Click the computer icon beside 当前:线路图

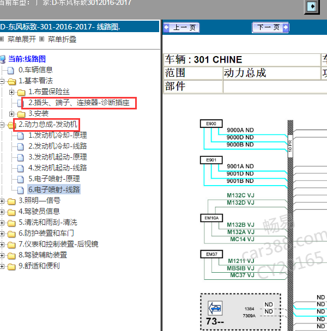[3, 59]
